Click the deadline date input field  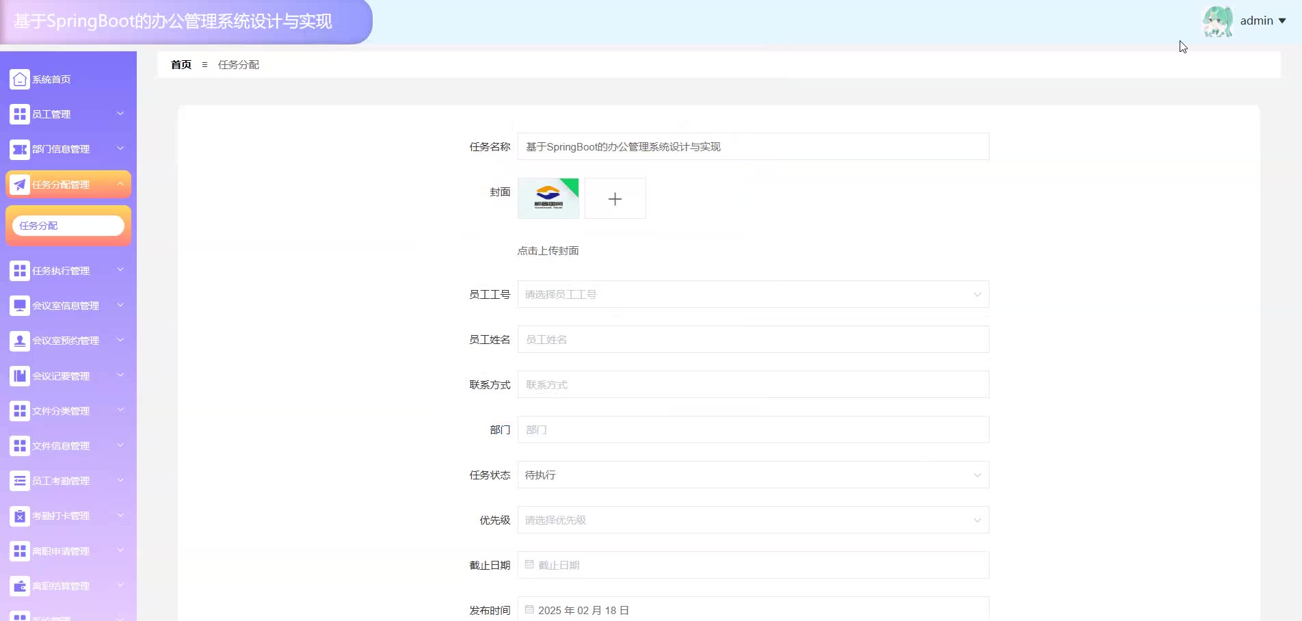(752, 565)
